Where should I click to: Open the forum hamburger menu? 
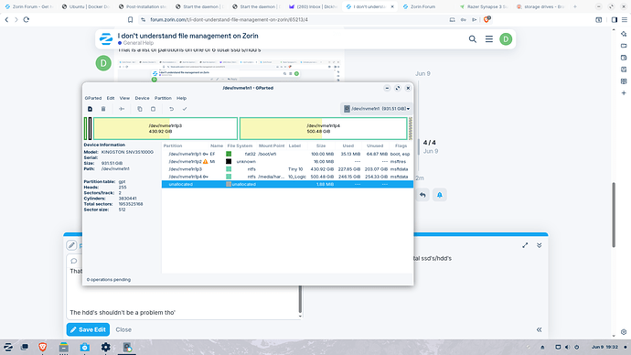pyautogui.click(x=489, y=39)
